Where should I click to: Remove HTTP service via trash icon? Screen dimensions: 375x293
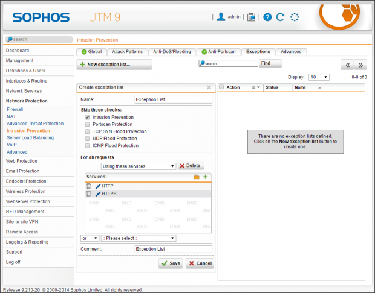point(88,186)
